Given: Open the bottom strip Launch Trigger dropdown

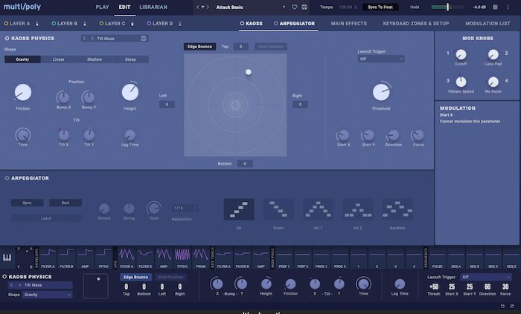Looking at the screenshot, I should click(x=486, y=277).
